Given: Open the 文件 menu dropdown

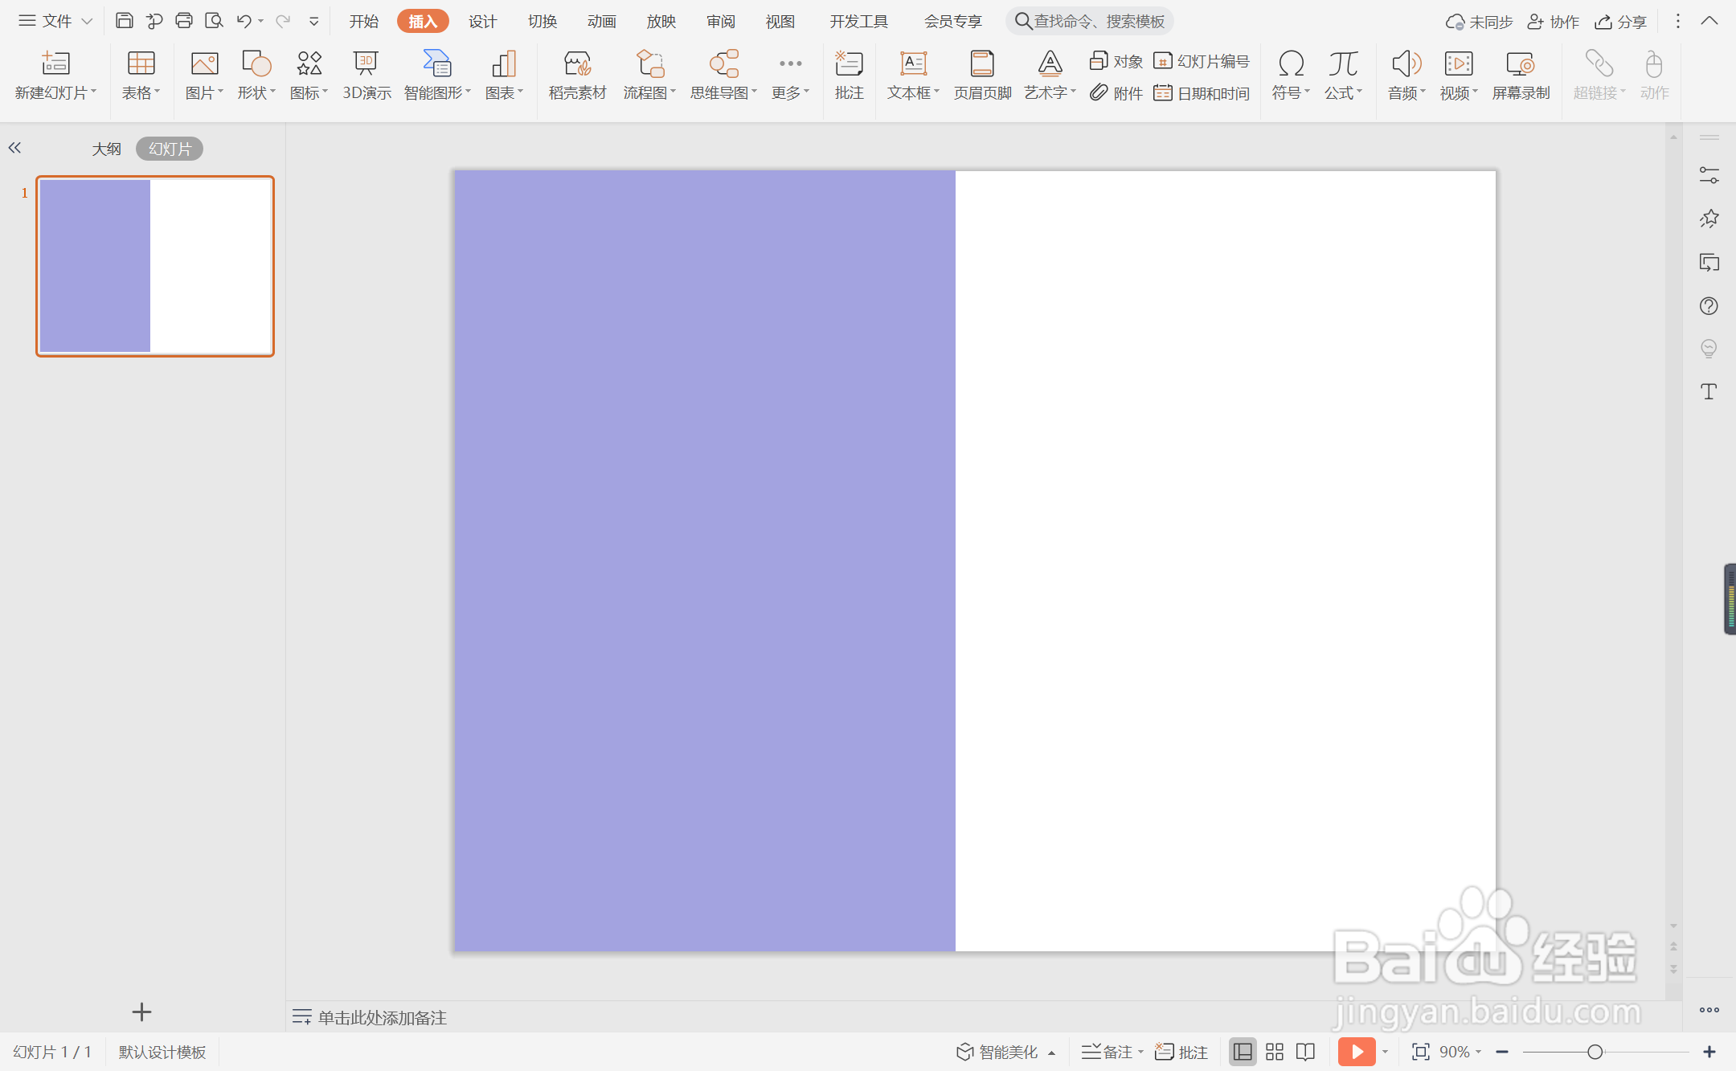Looking at the screenshot, I should tap(55, 21).
